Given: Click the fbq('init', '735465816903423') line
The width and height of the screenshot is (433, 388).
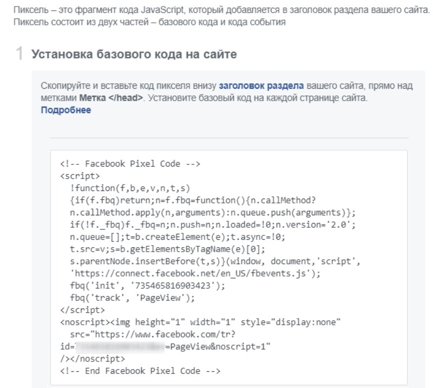Looking at the screenshot, I should (147, 286).
